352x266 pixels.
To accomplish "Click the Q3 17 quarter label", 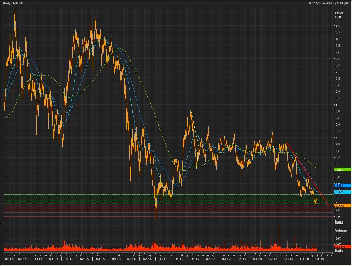I will pos(226,259).
